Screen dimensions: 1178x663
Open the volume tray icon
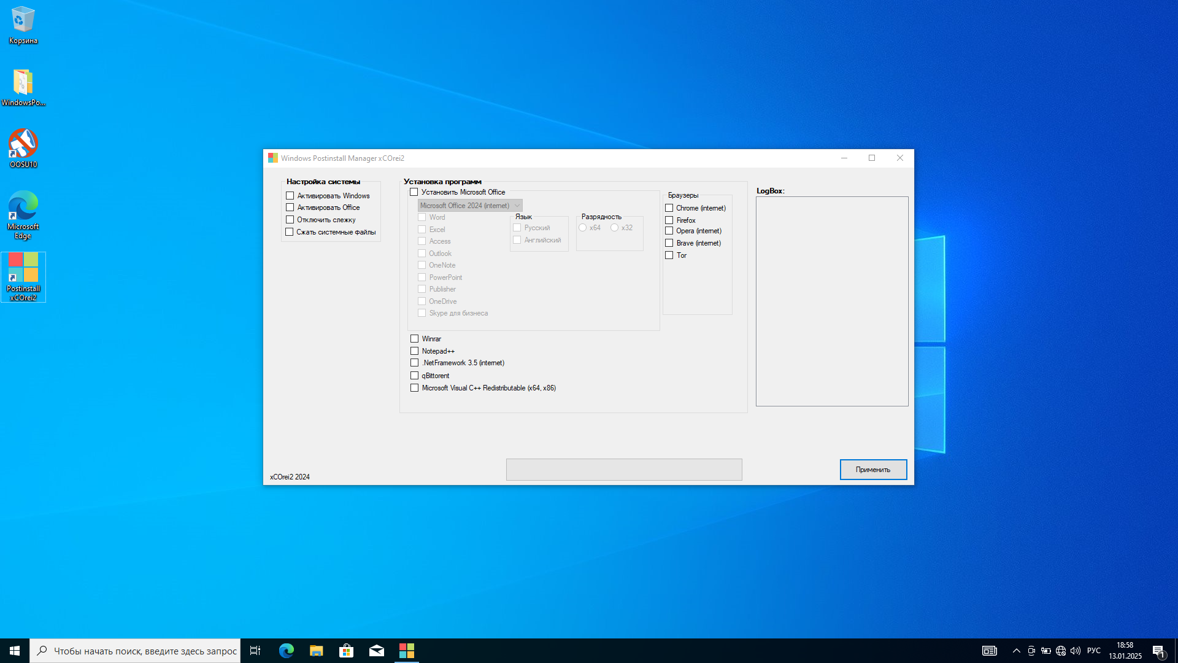[x=1076, y=651]
